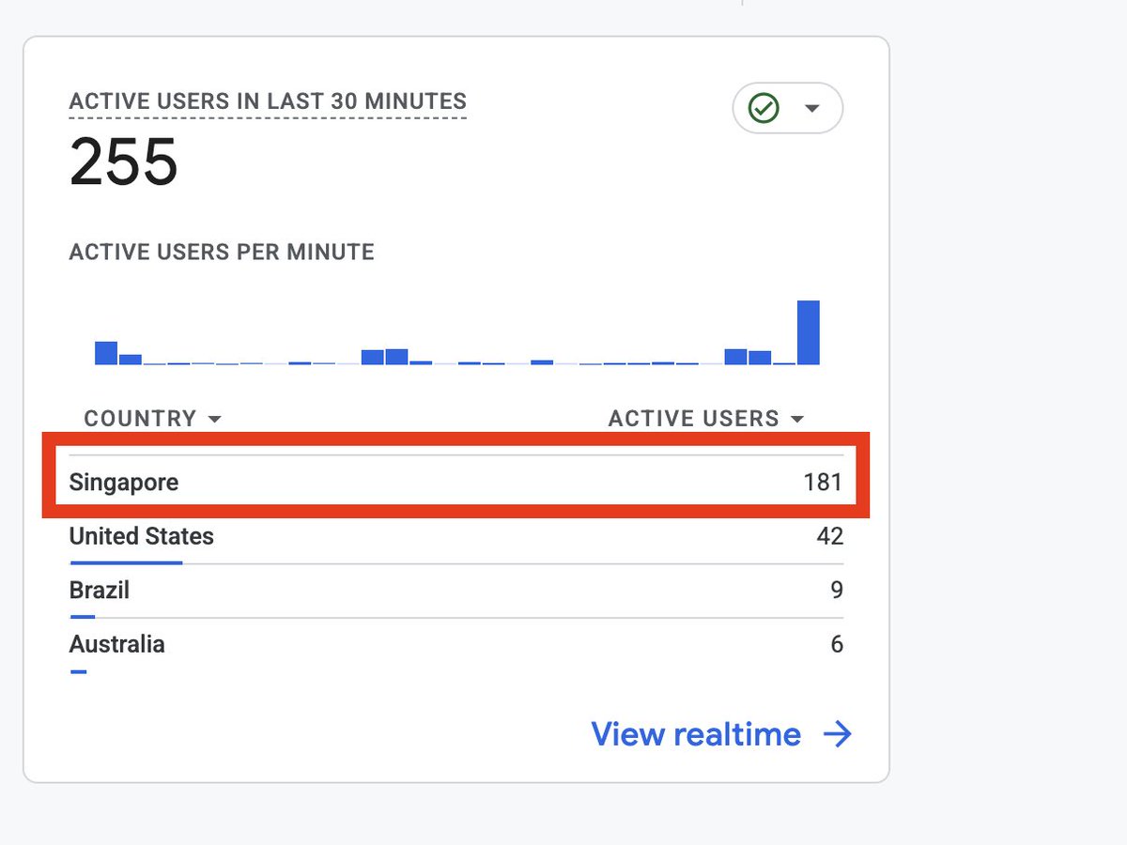
Task: Open the COUNTRY dimension dropdown
Action: 153,419
